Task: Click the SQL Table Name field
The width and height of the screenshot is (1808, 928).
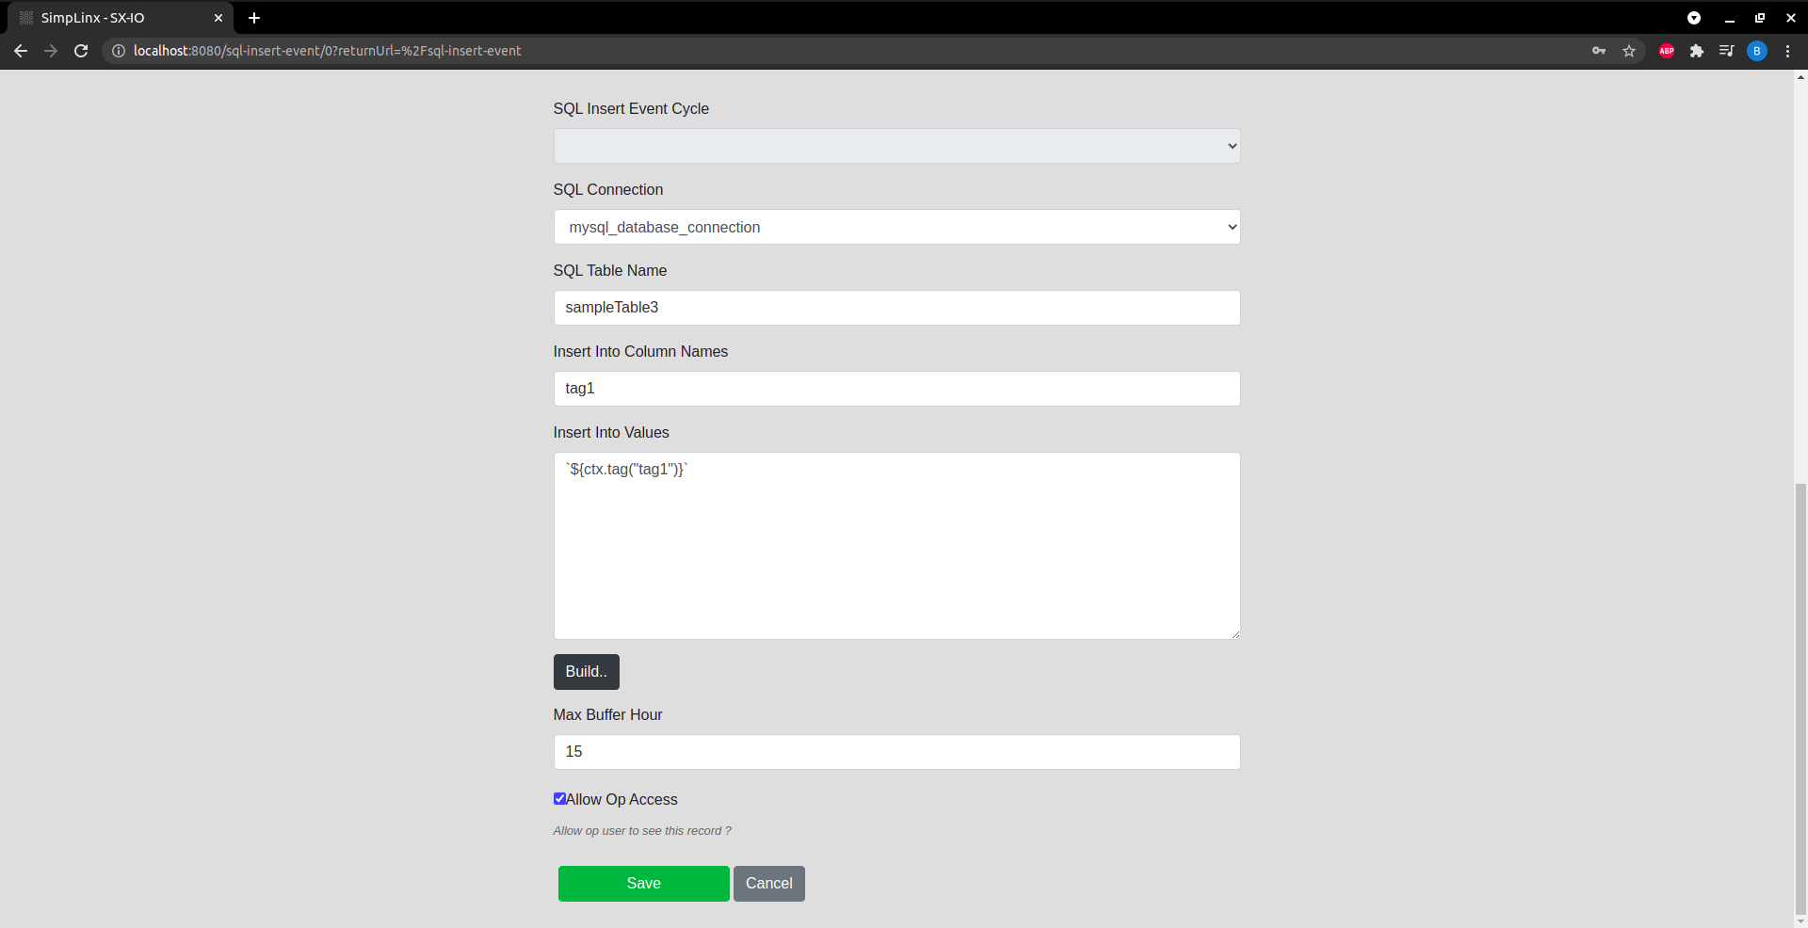Action: point(896,308)
